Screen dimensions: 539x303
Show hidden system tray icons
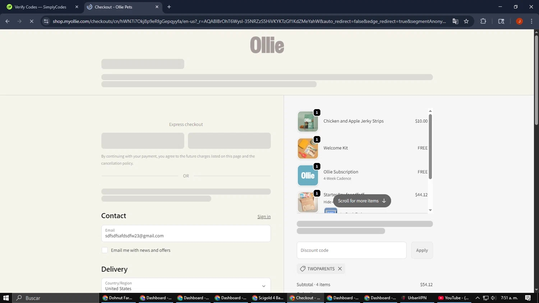[x=478, y=298]
